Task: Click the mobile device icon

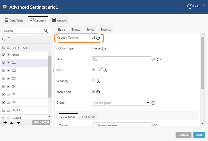Action: [9, 39]
